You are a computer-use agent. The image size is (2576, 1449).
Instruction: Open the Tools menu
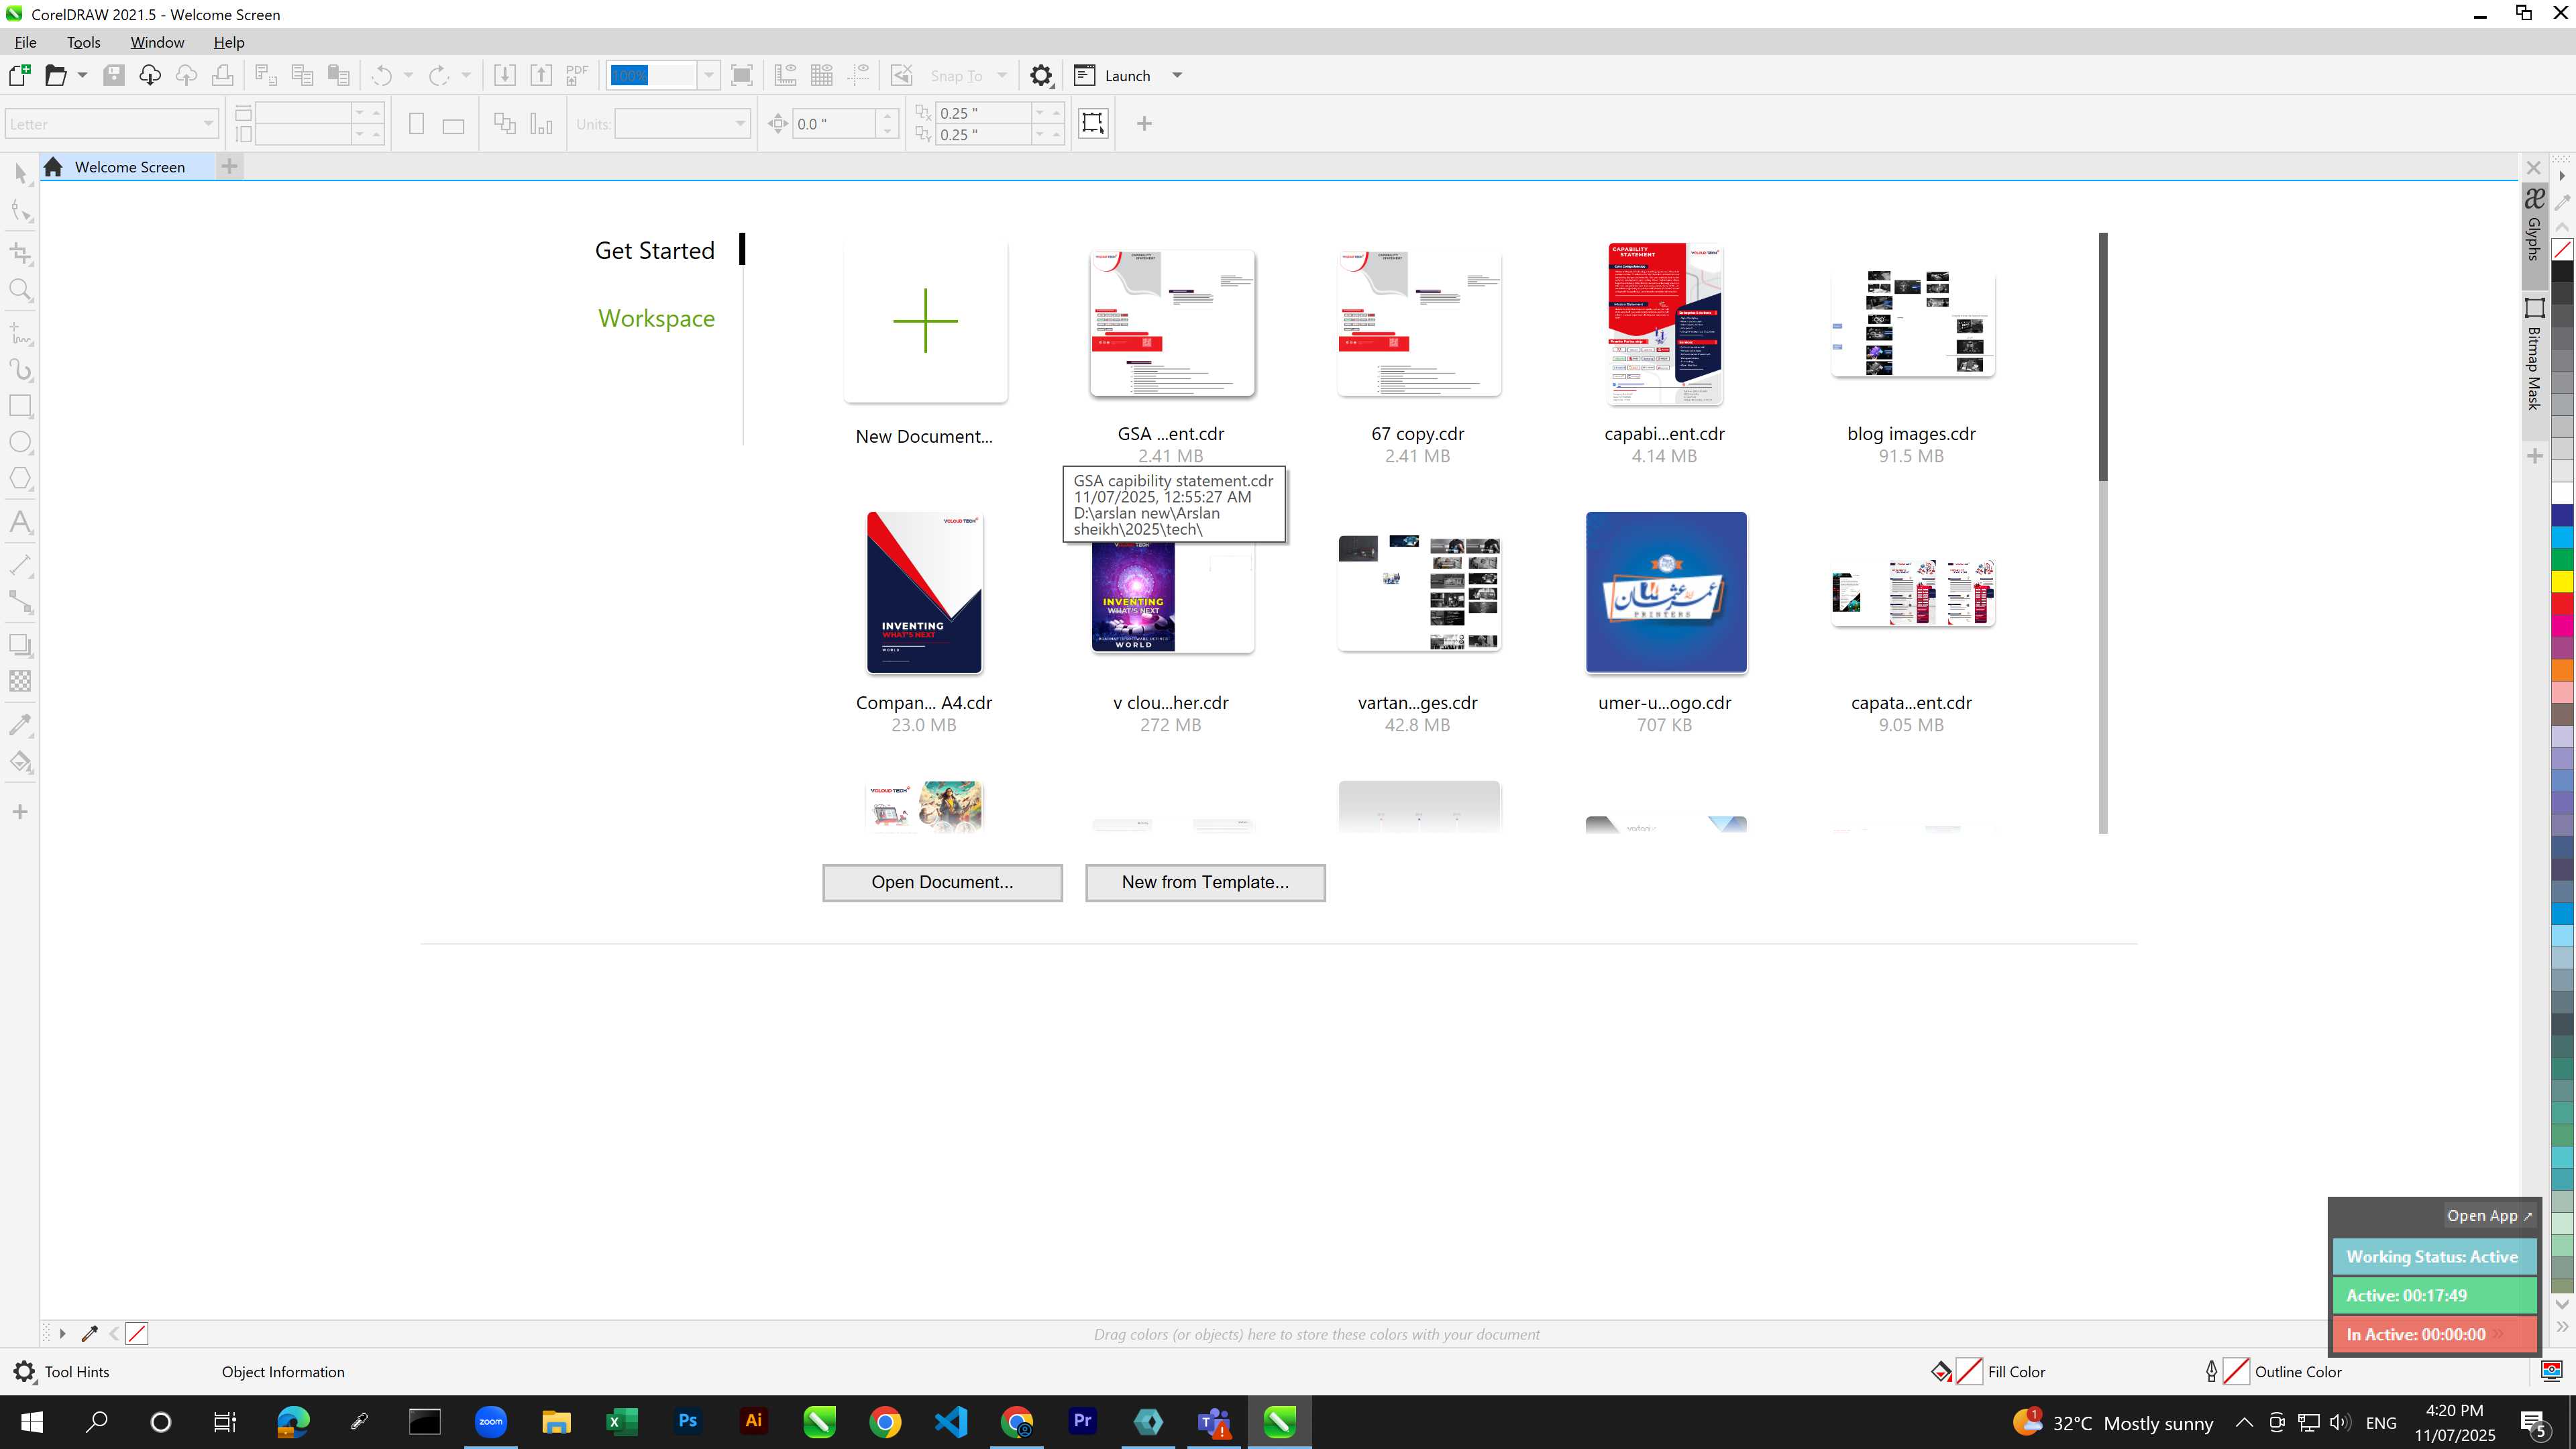84,42
